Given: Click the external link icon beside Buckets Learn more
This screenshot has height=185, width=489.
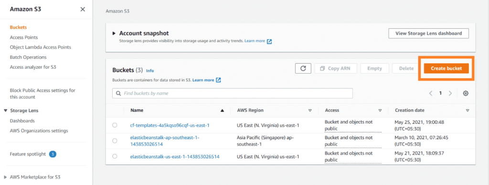Looking at the screenshot, I should tap(218, 80).
